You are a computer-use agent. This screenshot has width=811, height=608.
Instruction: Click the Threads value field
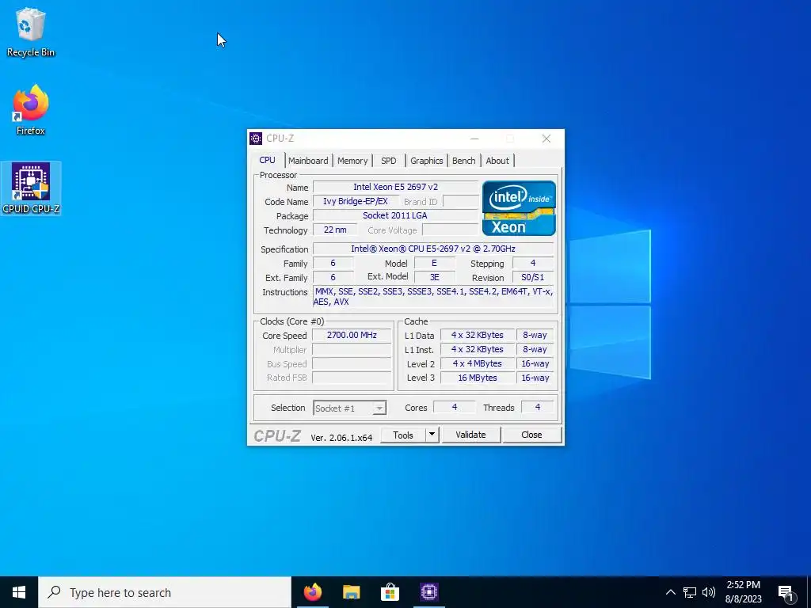538,408
